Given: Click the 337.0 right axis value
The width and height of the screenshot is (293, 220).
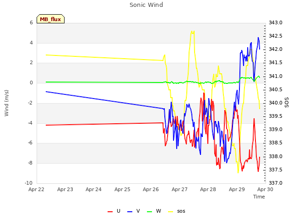Looking at the screenshot, I should pos(276,183).
